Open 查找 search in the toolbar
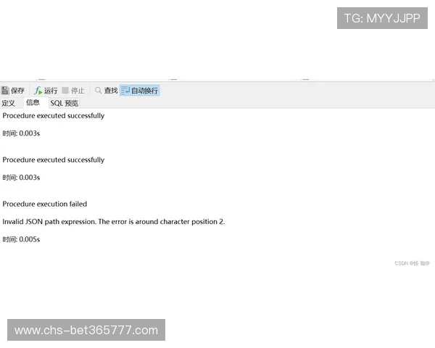Viewport: 435px width, 348px height. click(x=111, y=91)
